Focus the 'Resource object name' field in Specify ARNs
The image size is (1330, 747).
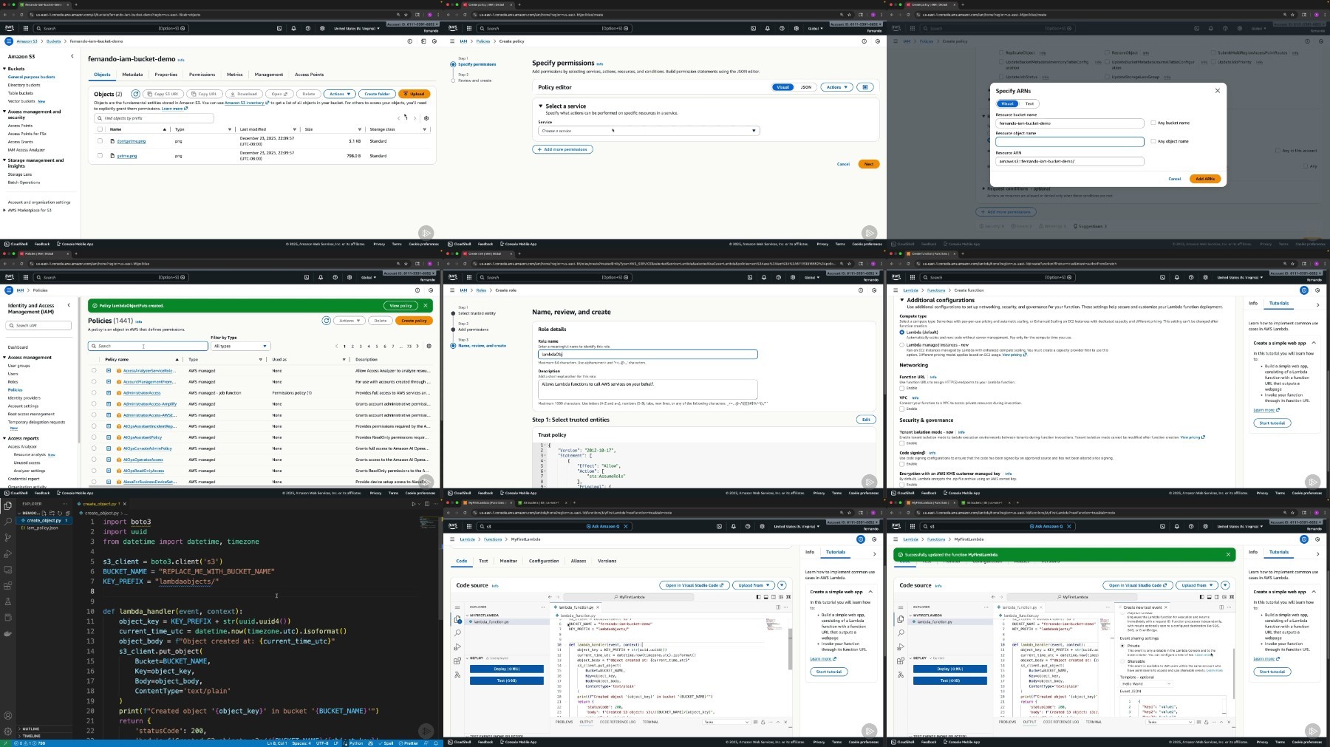[x=1069, y=141]
